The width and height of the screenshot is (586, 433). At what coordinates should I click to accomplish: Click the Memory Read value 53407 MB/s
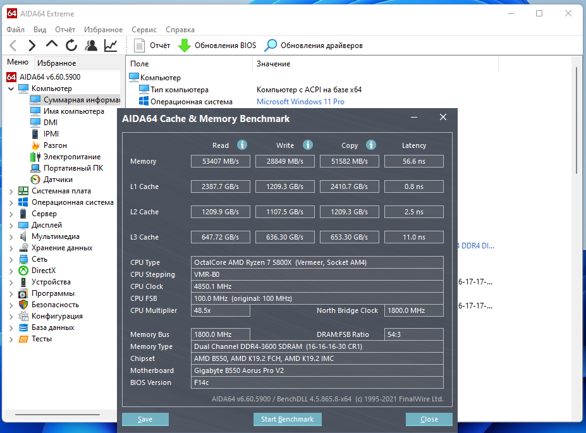tap(220, 161)
